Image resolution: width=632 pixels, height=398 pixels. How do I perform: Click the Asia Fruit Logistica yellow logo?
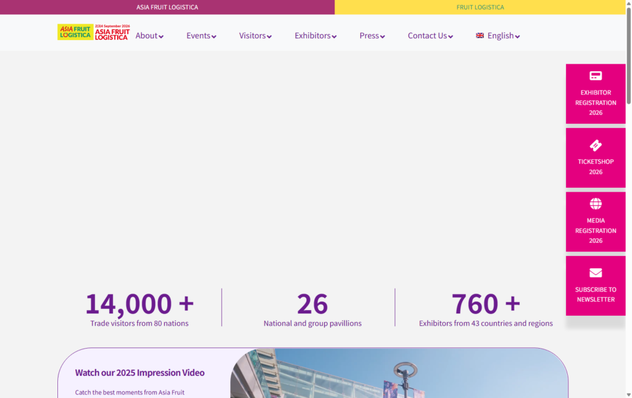75,32
